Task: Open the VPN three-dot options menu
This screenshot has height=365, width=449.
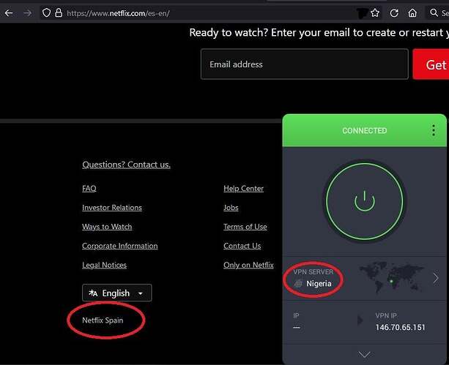Action: pyautogui.click(x=434, y=131)
